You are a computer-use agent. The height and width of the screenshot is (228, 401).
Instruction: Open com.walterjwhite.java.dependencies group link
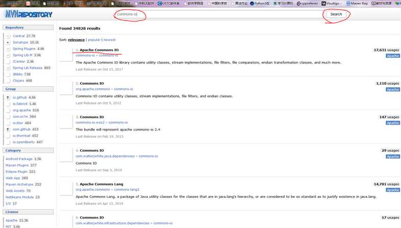105,156
